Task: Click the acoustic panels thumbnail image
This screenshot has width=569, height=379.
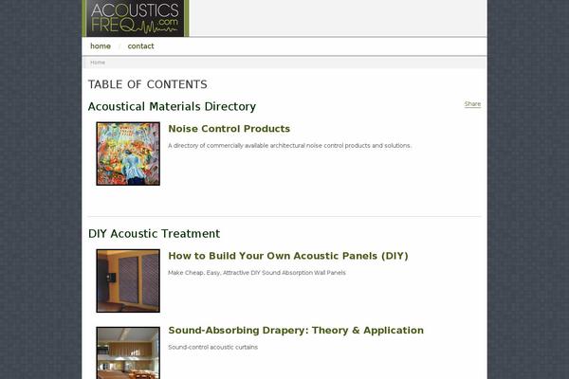Action: tap(128, 280)
